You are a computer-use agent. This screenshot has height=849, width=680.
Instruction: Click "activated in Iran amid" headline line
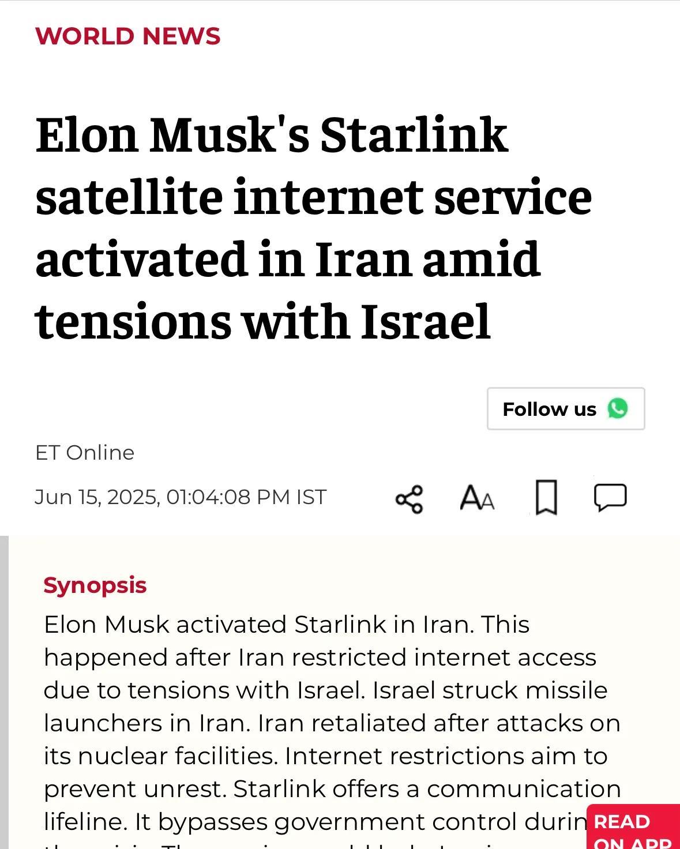pos(288,259)
